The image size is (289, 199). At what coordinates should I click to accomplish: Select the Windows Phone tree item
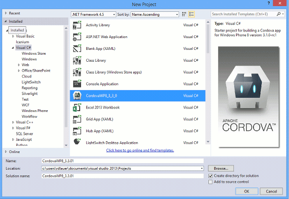pos(35,111)
